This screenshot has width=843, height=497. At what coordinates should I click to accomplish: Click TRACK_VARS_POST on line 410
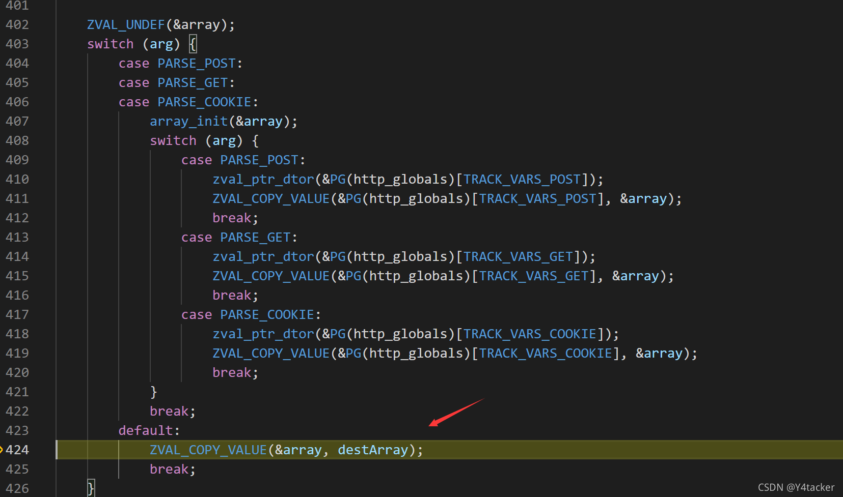[522, 179]
